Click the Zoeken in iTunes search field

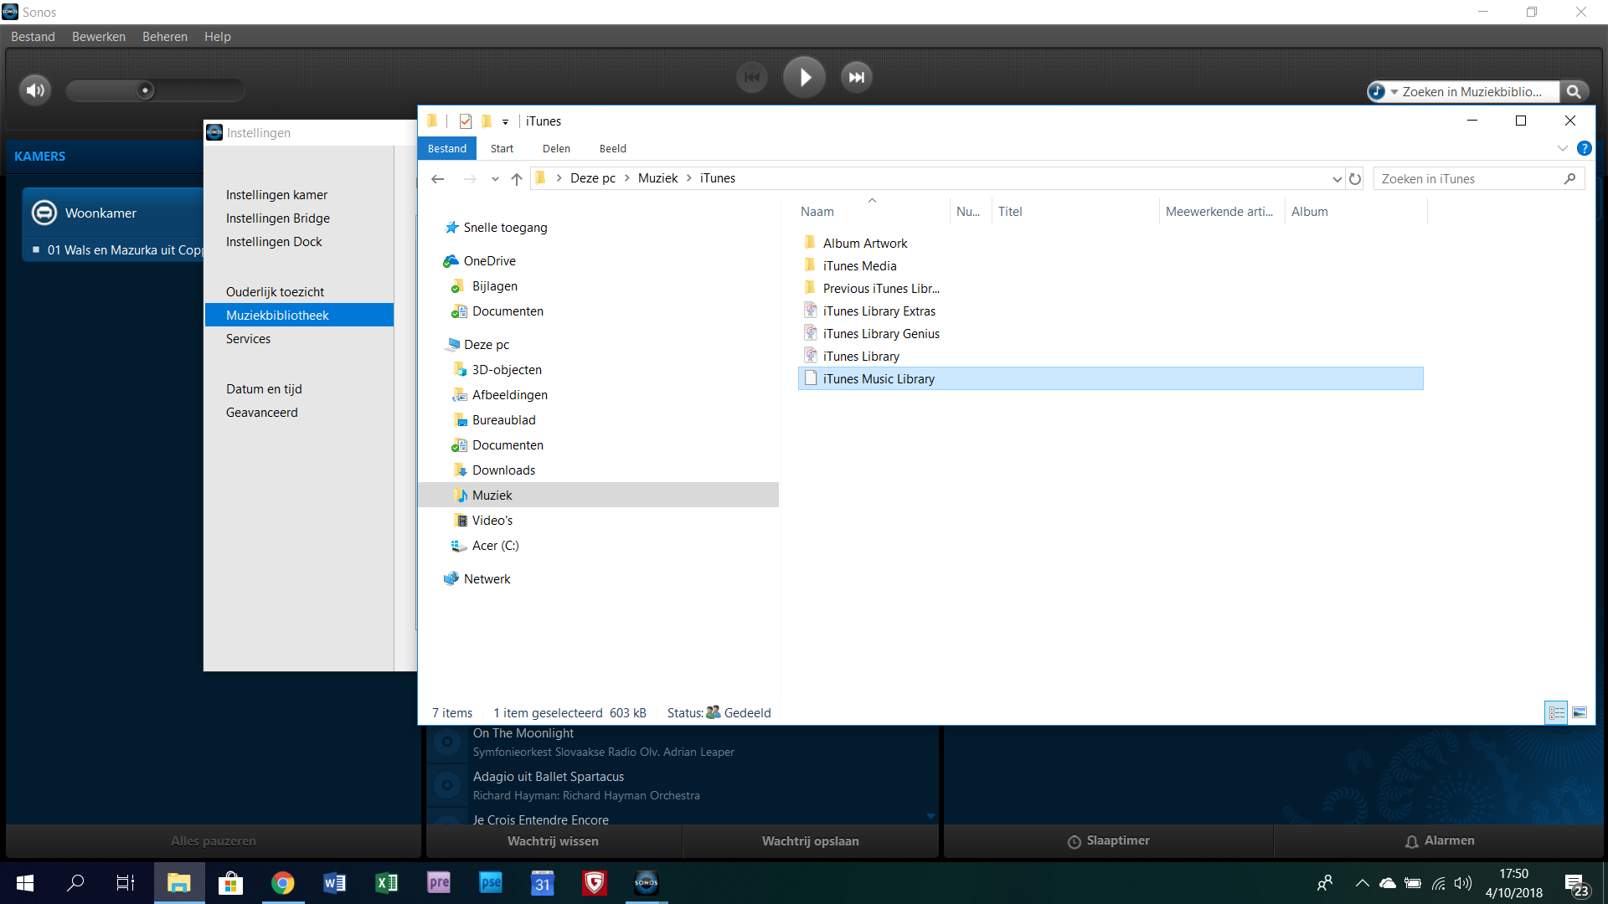coord(1470,179)
